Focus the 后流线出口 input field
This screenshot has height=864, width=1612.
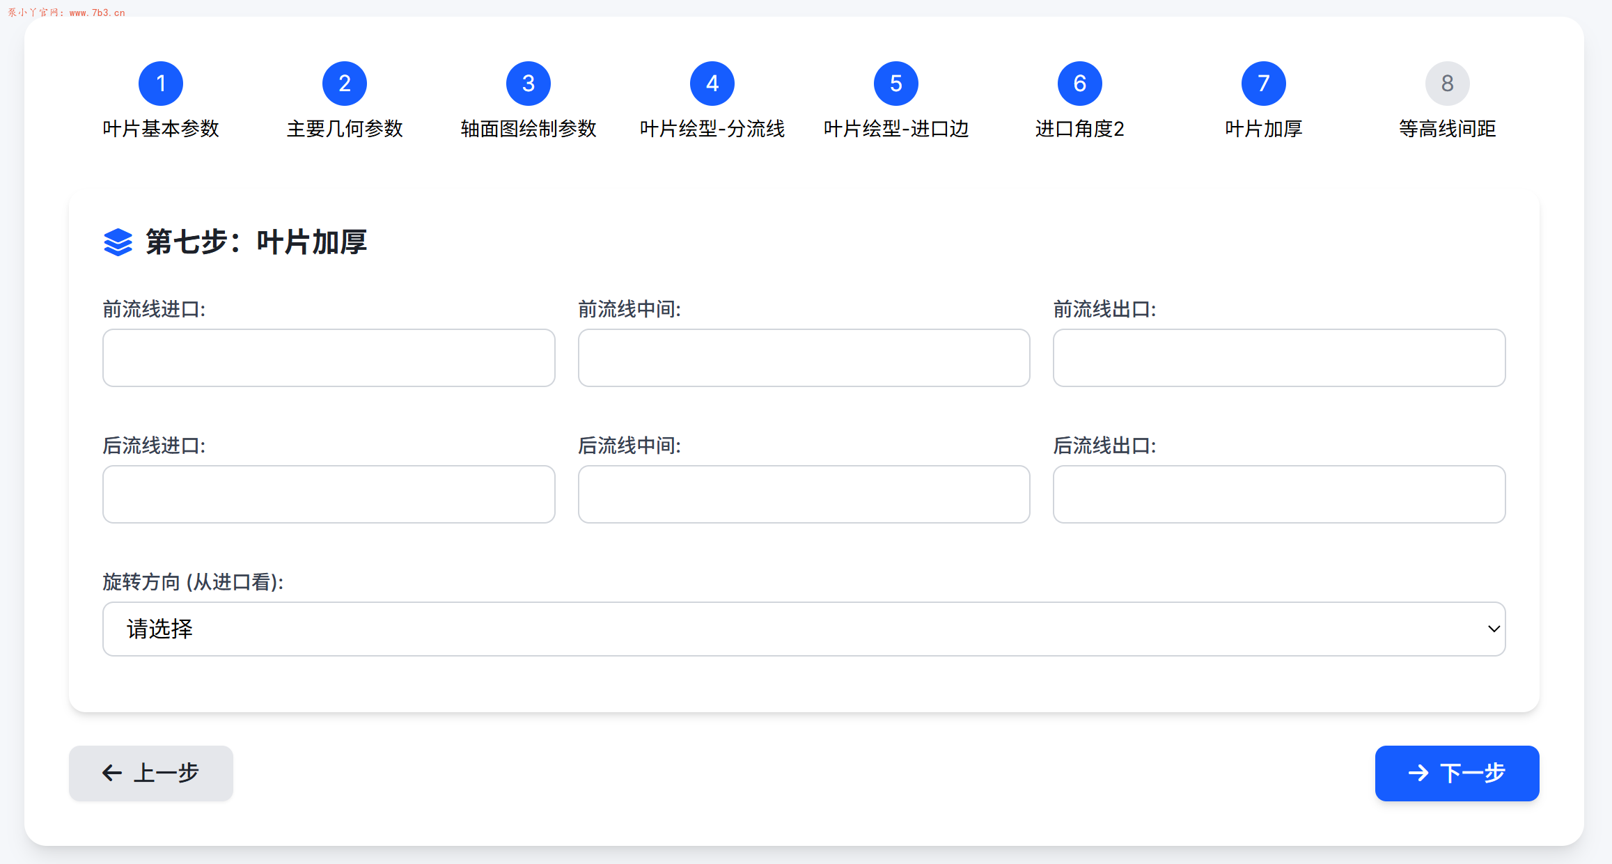click(x=1279, y=494)
